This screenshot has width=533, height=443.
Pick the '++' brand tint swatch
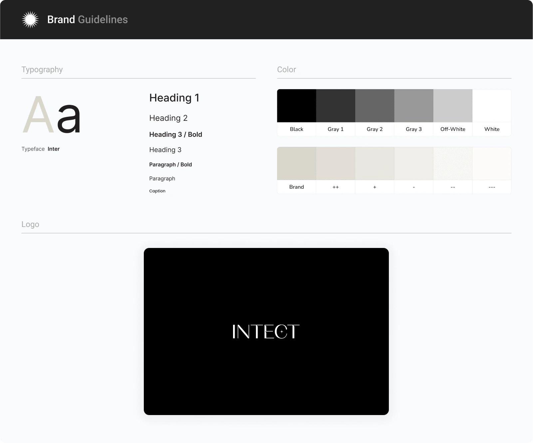[336, 163]
